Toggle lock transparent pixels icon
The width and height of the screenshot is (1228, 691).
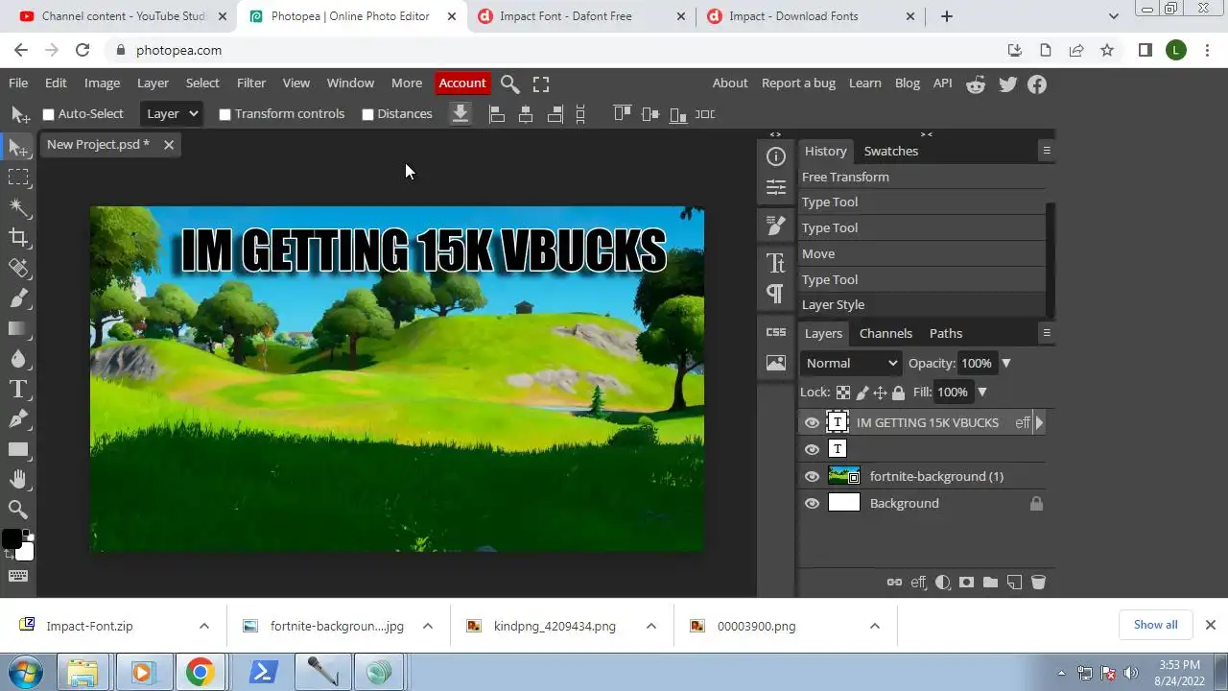click(843, 393)
